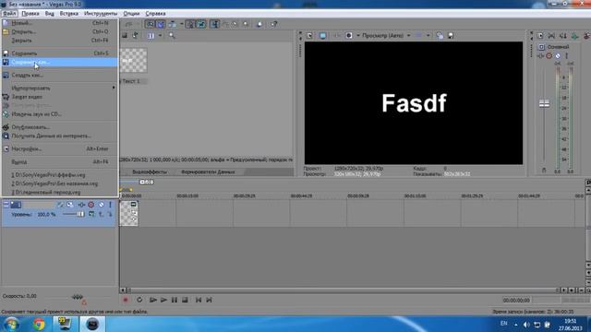Open the Справка menu
The width and height of the screenshot is (591, 332).
tap(155, 13)
